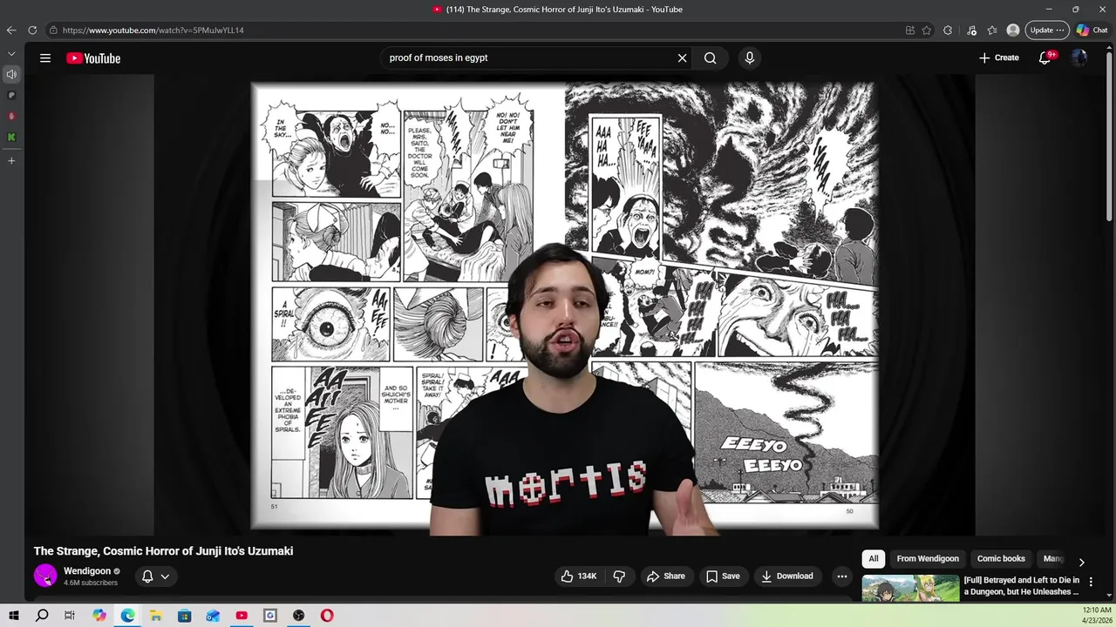Click the address bar URL
Screen dimensions: 1116x627
(153, 30)
